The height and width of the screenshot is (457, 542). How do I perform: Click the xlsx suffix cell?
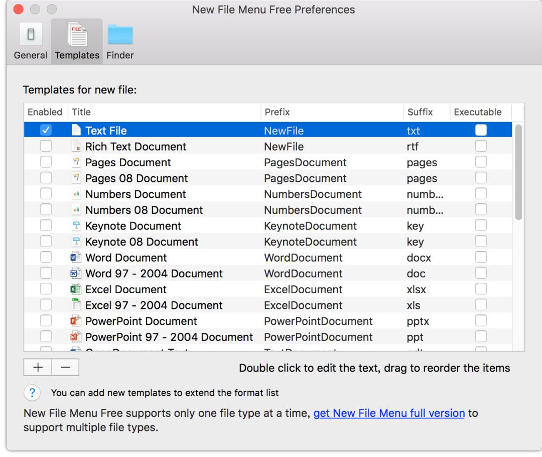point(416,290)
